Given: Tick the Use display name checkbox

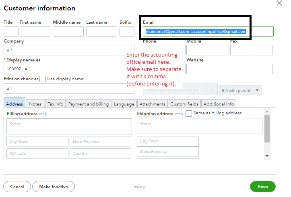Looking at the screenshot, I should tap(43, 79).
